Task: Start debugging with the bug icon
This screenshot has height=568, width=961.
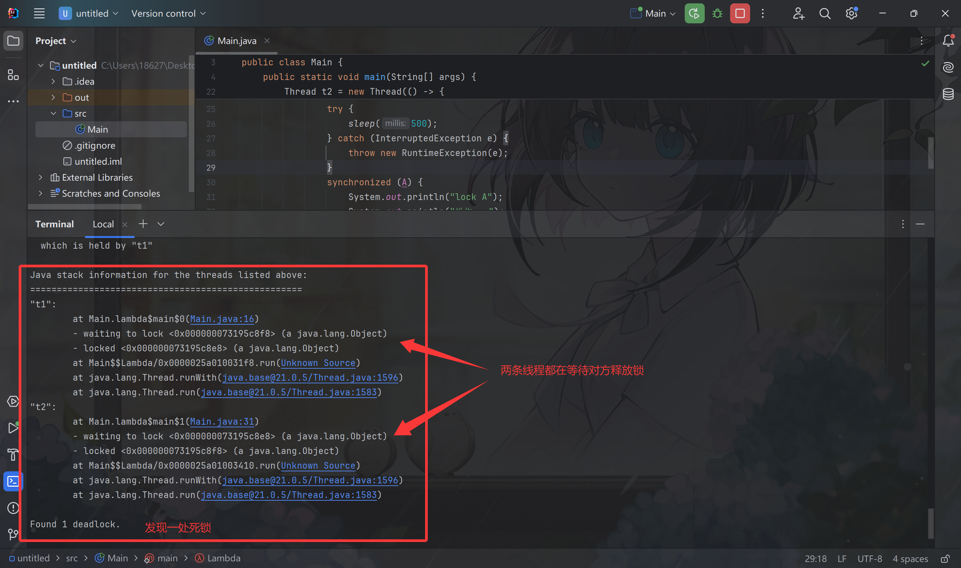Action: [717, 14]
